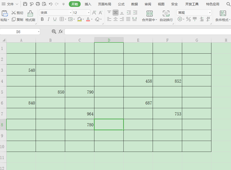The image size is (231, 170).
Task: Switch to the 审阅 tab
Action: click(x=148, y=4)
